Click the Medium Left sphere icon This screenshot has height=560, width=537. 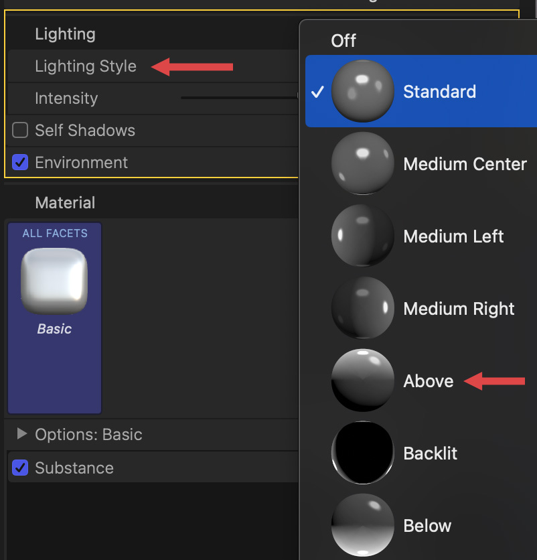point(362,236)
